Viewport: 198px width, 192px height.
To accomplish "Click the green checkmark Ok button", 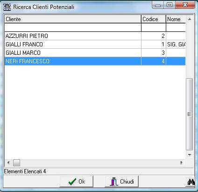I will 77,182.
